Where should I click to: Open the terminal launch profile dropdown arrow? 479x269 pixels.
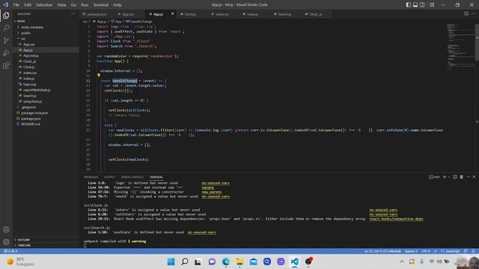pos(448,177)
